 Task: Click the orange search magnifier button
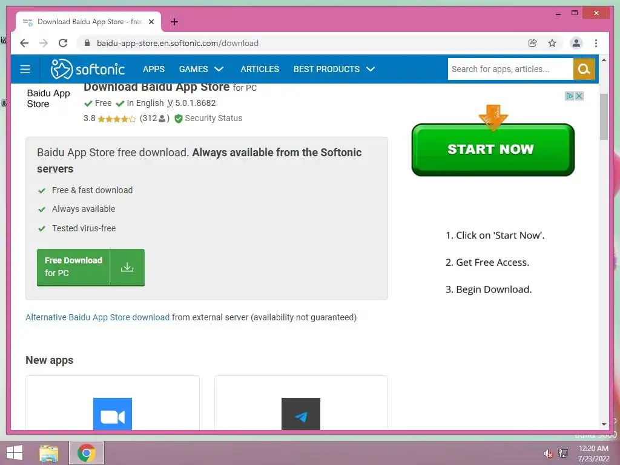(584, 69)
